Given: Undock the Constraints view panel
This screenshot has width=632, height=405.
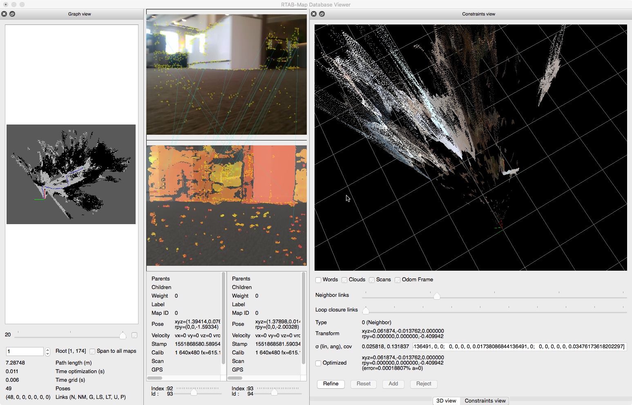Looking at the screenshot, I should 322,14.
